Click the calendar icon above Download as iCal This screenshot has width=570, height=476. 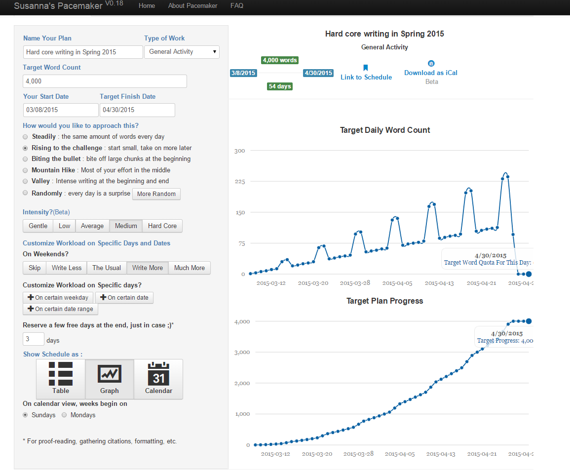(x=431, y=63)
